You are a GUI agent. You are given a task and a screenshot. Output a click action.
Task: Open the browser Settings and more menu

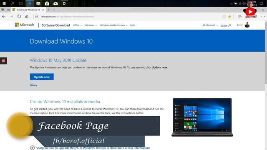263,17
